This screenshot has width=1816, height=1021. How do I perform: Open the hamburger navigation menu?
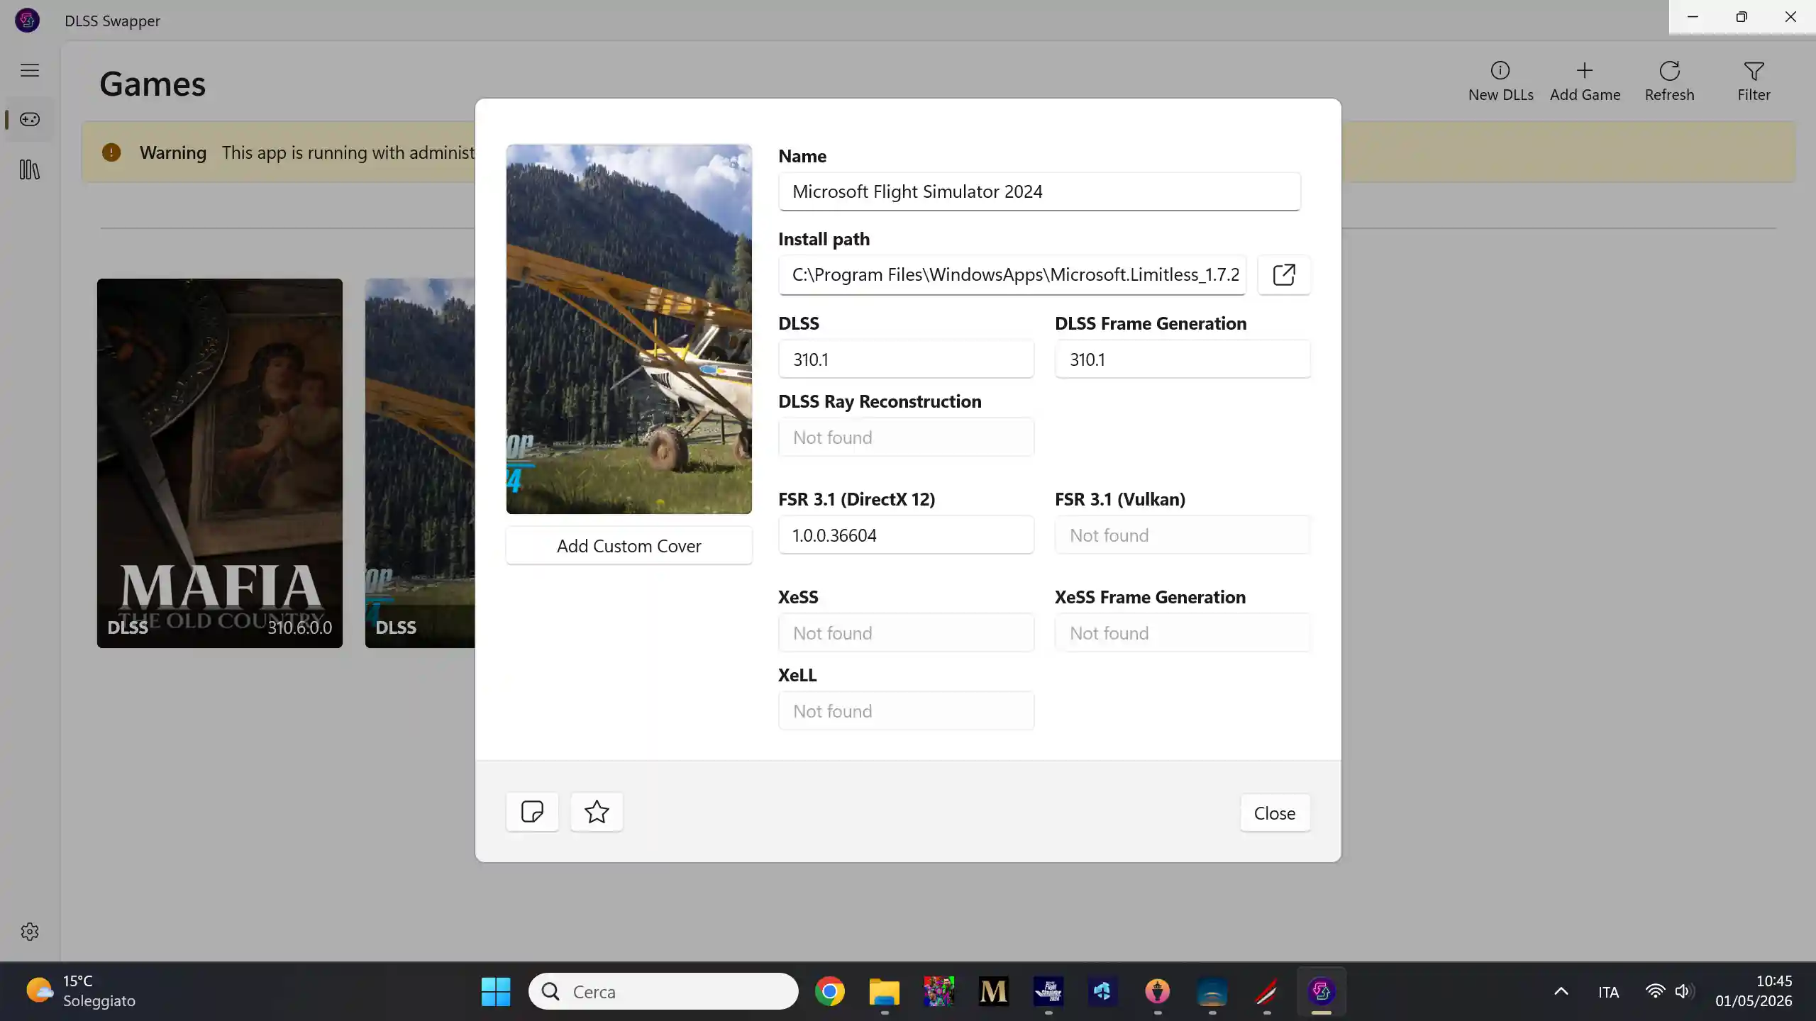coord(30,70)
